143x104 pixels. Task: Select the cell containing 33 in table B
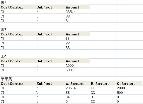pos(78,47)
